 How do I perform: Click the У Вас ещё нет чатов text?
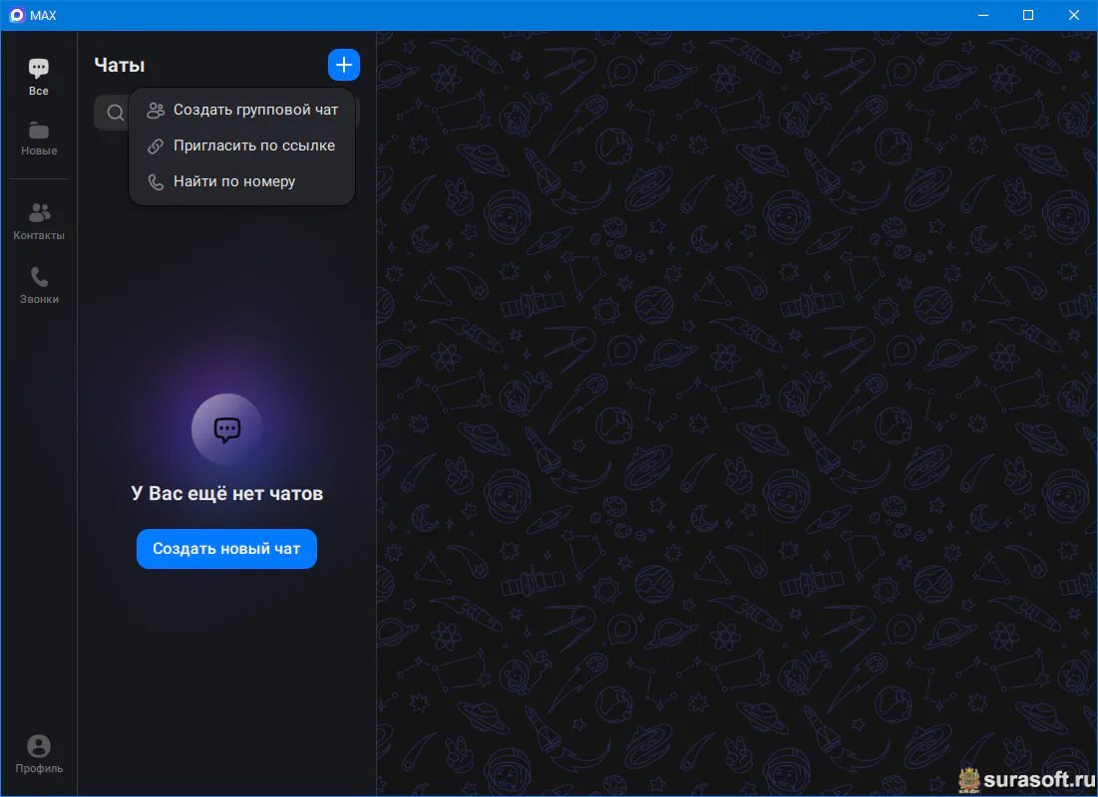click(227, 493)
